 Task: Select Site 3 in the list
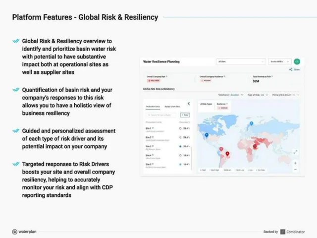tap(167, 148)
